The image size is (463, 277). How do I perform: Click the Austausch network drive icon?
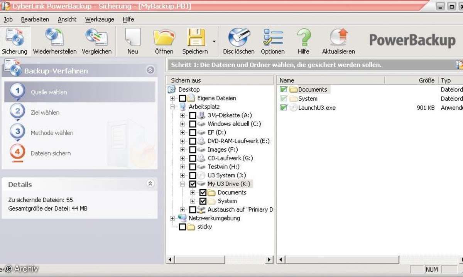click(x=201, y=210)
